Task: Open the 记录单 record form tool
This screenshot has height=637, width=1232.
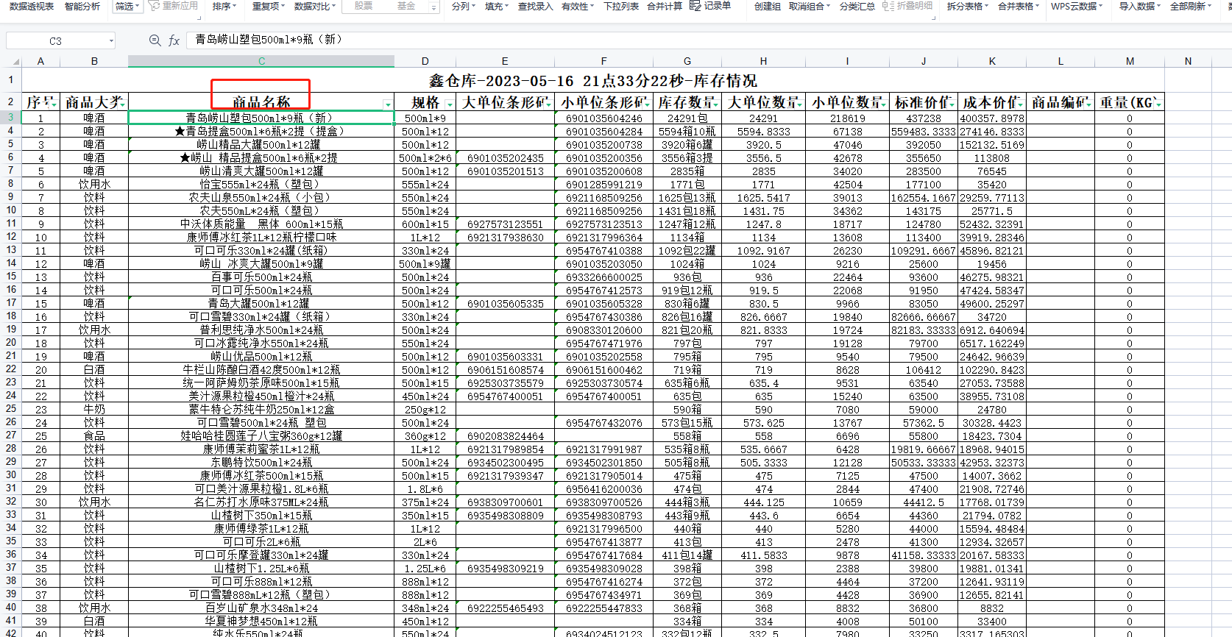Action: coord(710,6)
